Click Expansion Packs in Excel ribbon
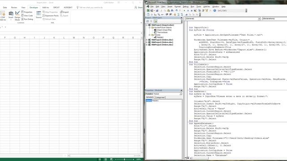Image resolution: width=287 pixels, height=161 pixels. point(51,16)
